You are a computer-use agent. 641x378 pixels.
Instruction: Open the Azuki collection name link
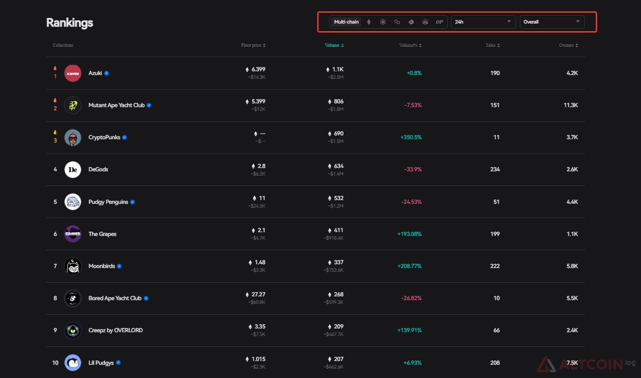pos(95,73)
